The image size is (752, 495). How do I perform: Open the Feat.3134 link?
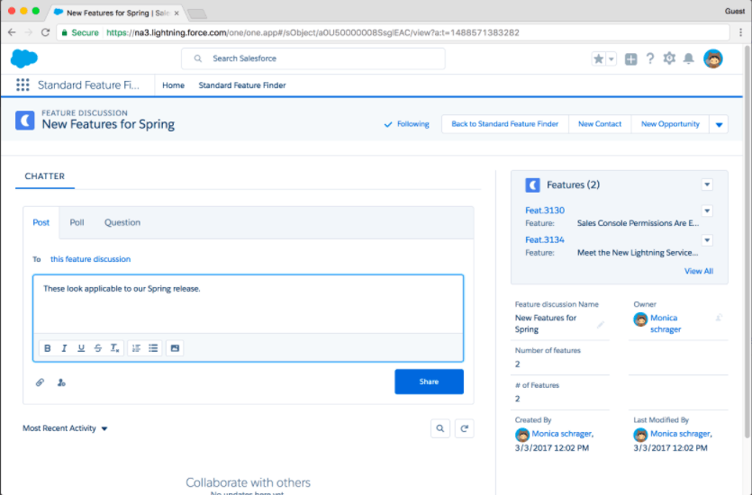coord(545,239)
